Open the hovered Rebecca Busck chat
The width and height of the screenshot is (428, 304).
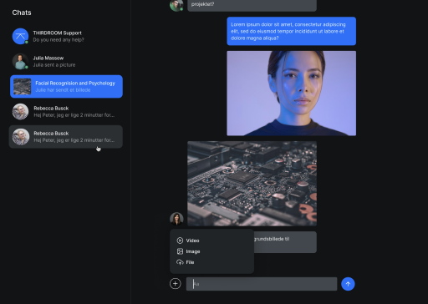[x=66, y=137]
